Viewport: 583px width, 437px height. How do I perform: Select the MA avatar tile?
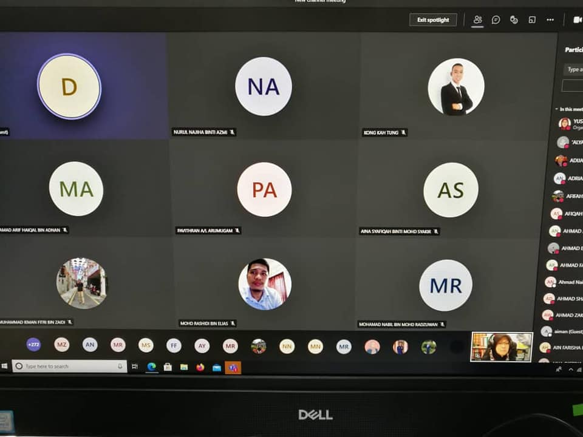[x=77, y=189]
